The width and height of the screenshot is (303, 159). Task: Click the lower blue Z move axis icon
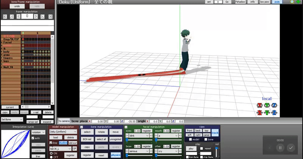[x=274, y=113]
